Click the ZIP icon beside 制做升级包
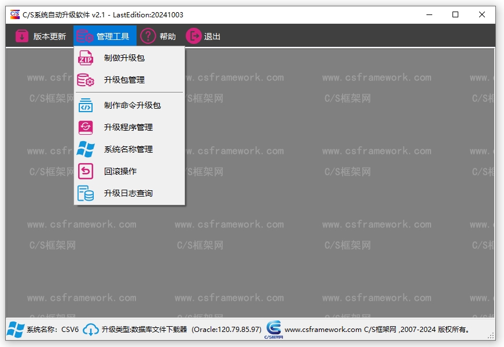The image size is (504, 347). click(86, 58)
